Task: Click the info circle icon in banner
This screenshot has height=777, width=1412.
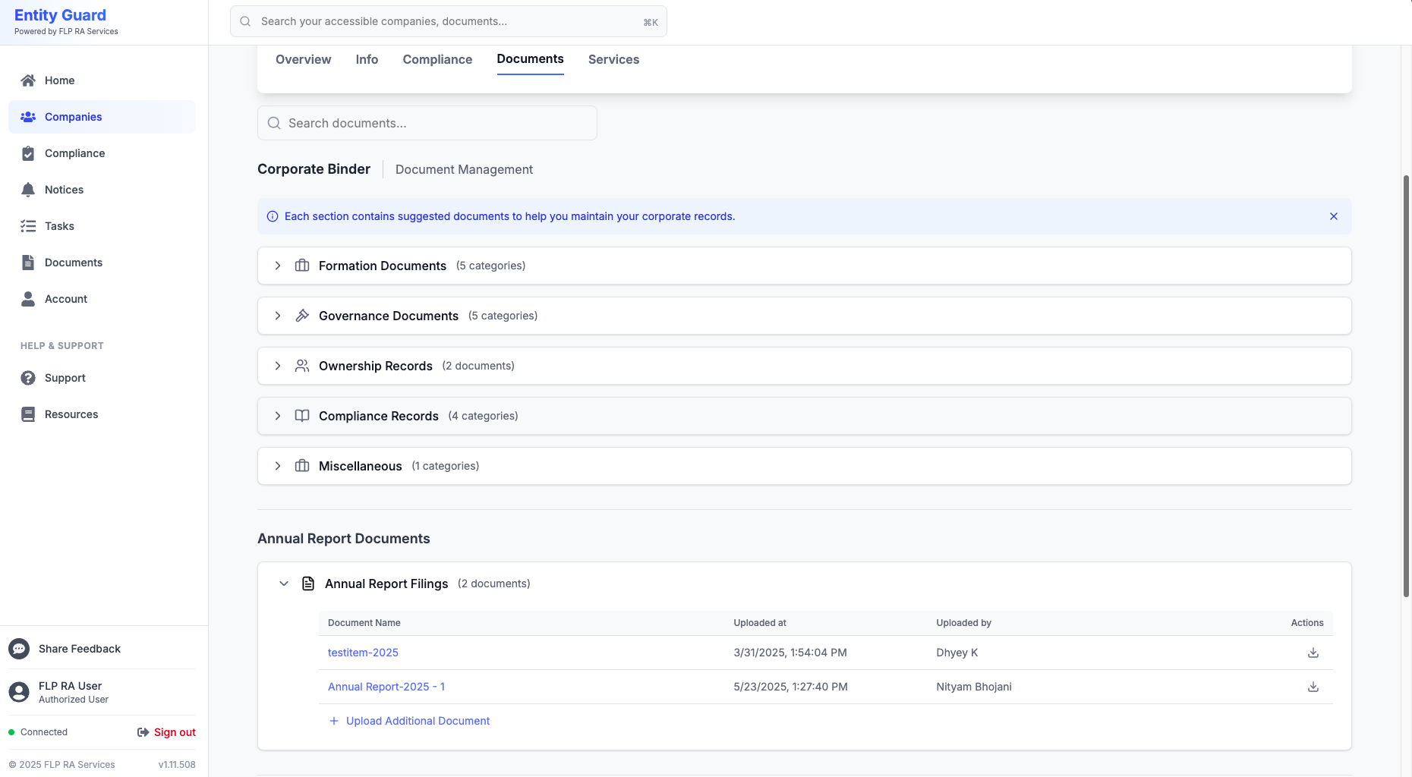Action: pos(273,216)
